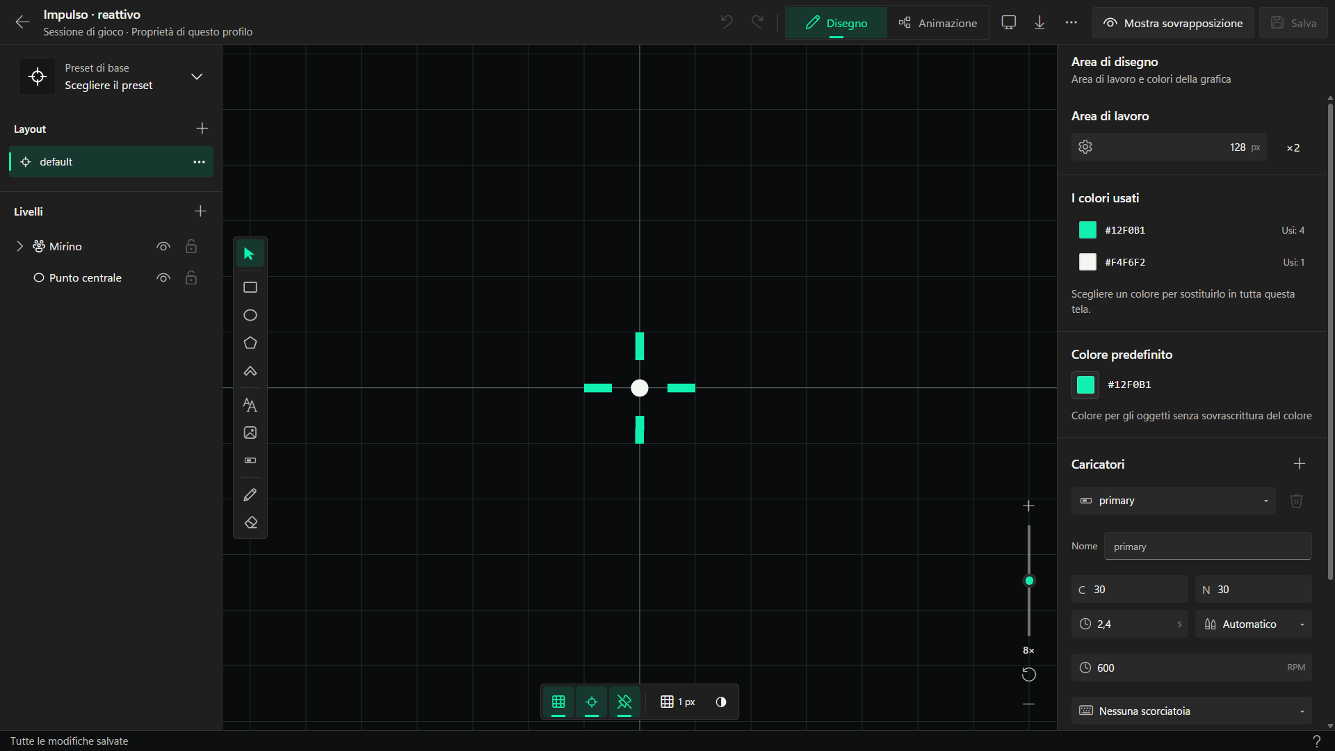Open the default layout options menu
The image size is (1335, 751).
click(199, 161)
